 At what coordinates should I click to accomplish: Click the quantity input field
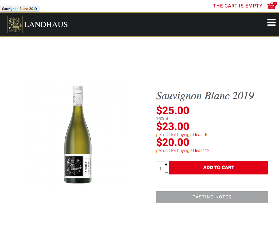pos(160,168)
